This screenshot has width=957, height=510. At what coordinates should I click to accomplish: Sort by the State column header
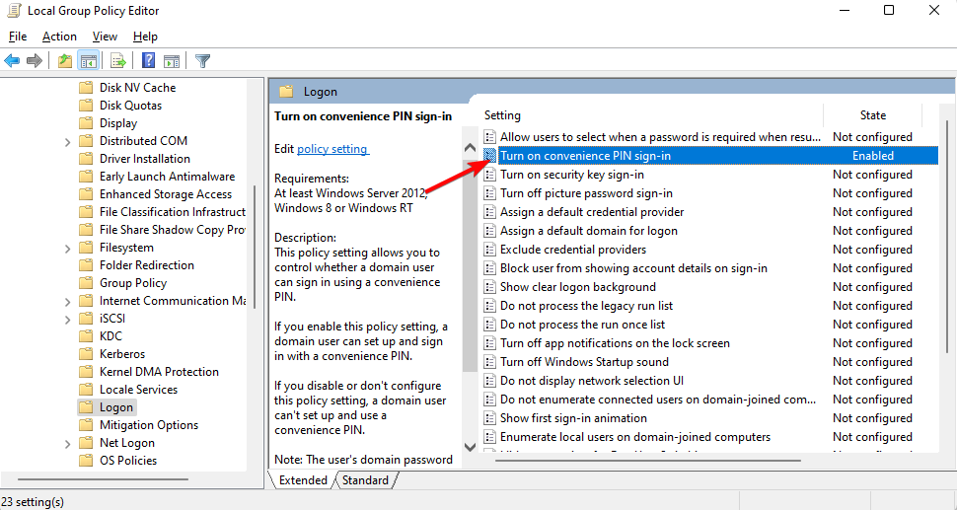(x=873, y=115)
